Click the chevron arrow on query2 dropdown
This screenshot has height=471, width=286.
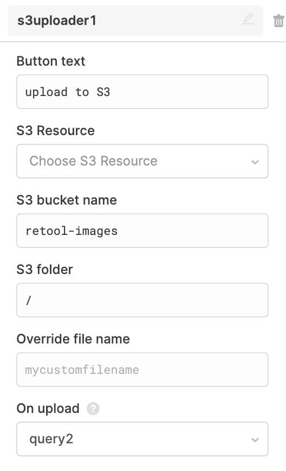point(255,440)
